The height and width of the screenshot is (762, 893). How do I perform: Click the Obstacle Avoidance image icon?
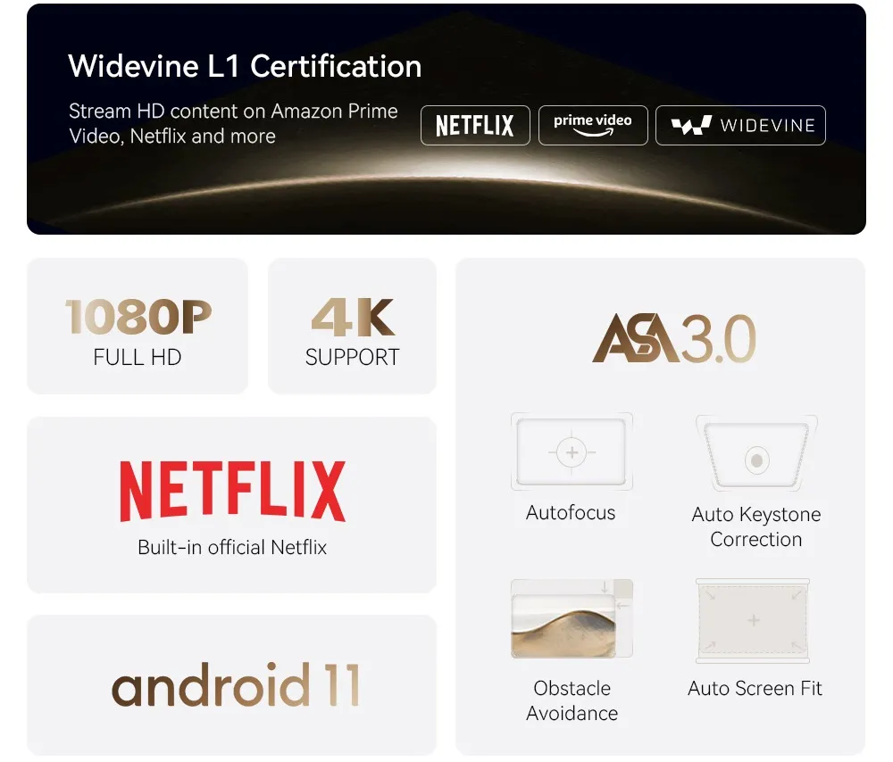[572, 618]
